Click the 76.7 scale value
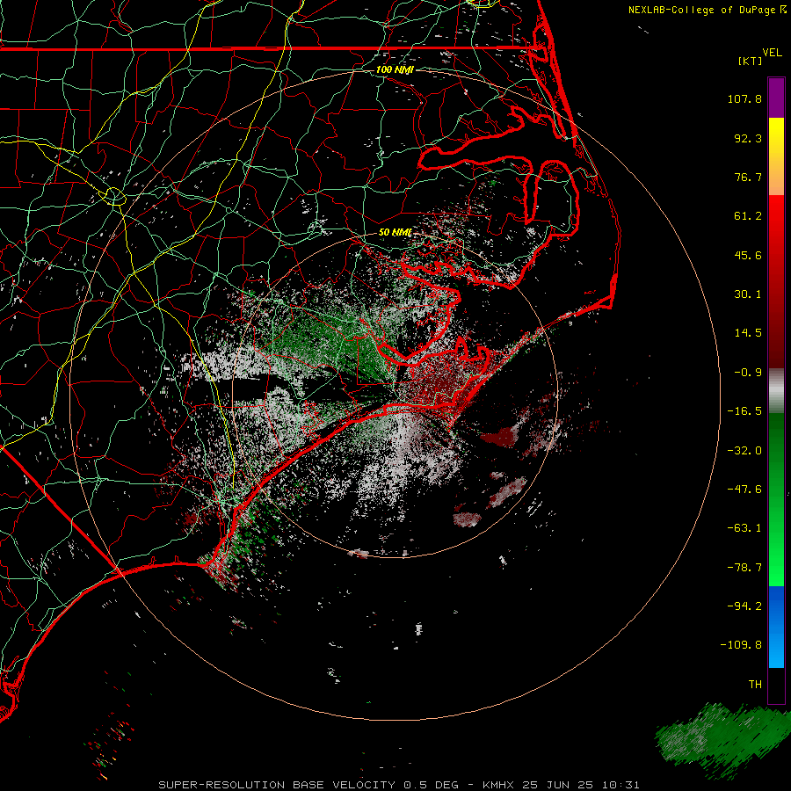The width and height of the screenshot is (791, 791). coord(748,177)
